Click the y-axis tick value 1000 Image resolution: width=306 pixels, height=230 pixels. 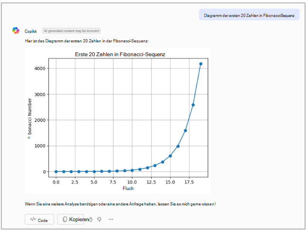tap(40, 146)
